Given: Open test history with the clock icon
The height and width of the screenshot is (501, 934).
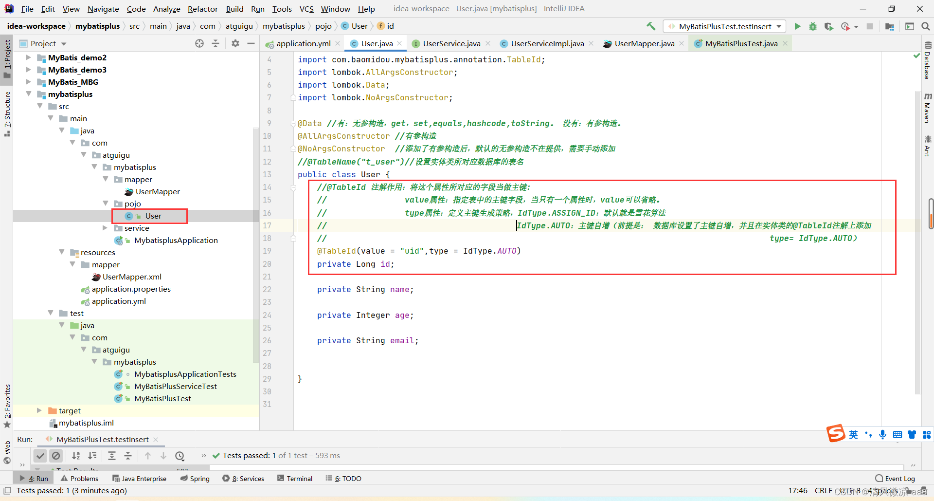Looking at the screenshot, I should [x=180, y=456].
